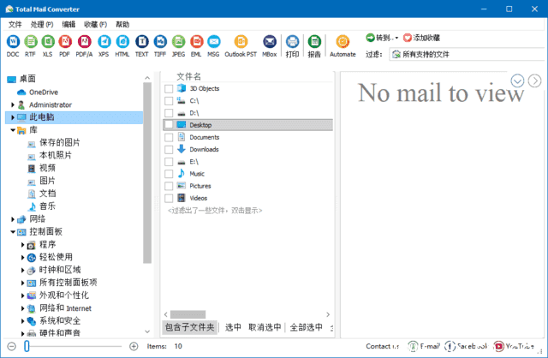This screenshot has height=358, width=548.
Task: Click the zoom in plus icon
Action: coord(134,346)
